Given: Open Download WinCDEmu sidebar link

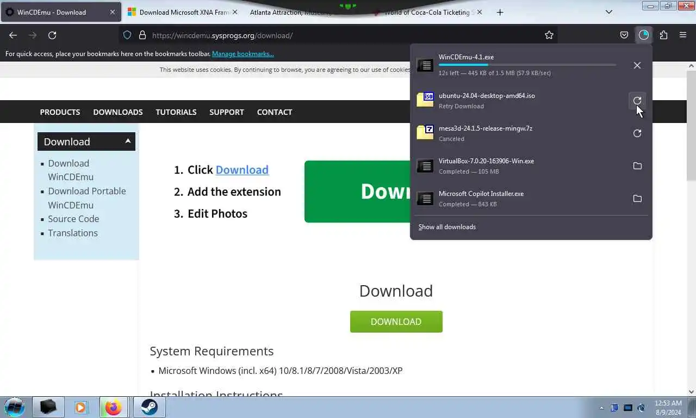Looking at the screenshot, I should click(x=71, y=170).
